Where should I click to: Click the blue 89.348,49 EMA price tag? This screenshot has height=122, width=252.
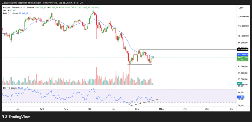242,54
